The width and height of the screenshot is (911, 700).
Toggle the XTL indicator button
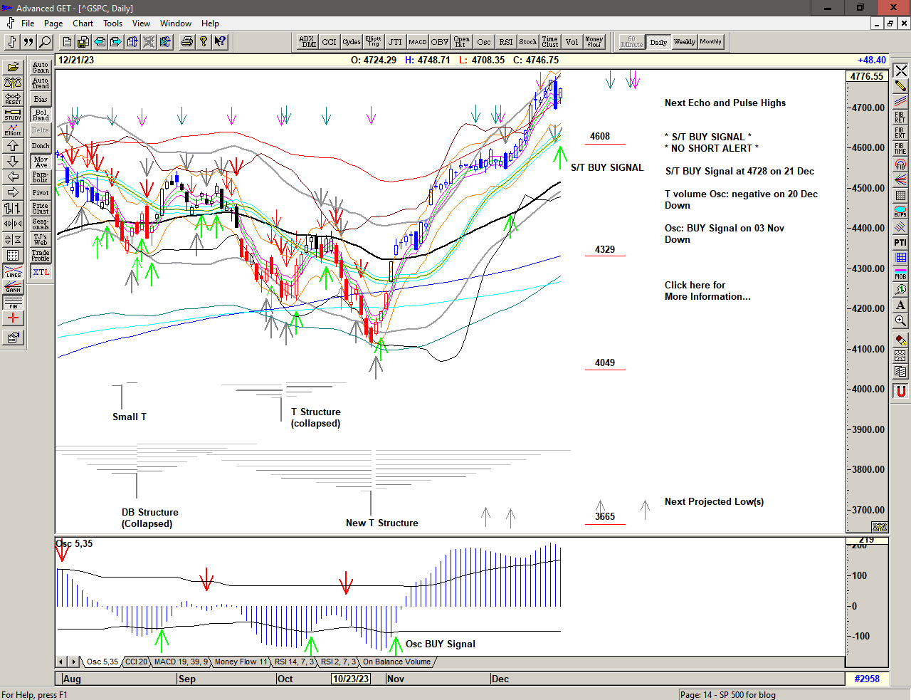point(41,272)
